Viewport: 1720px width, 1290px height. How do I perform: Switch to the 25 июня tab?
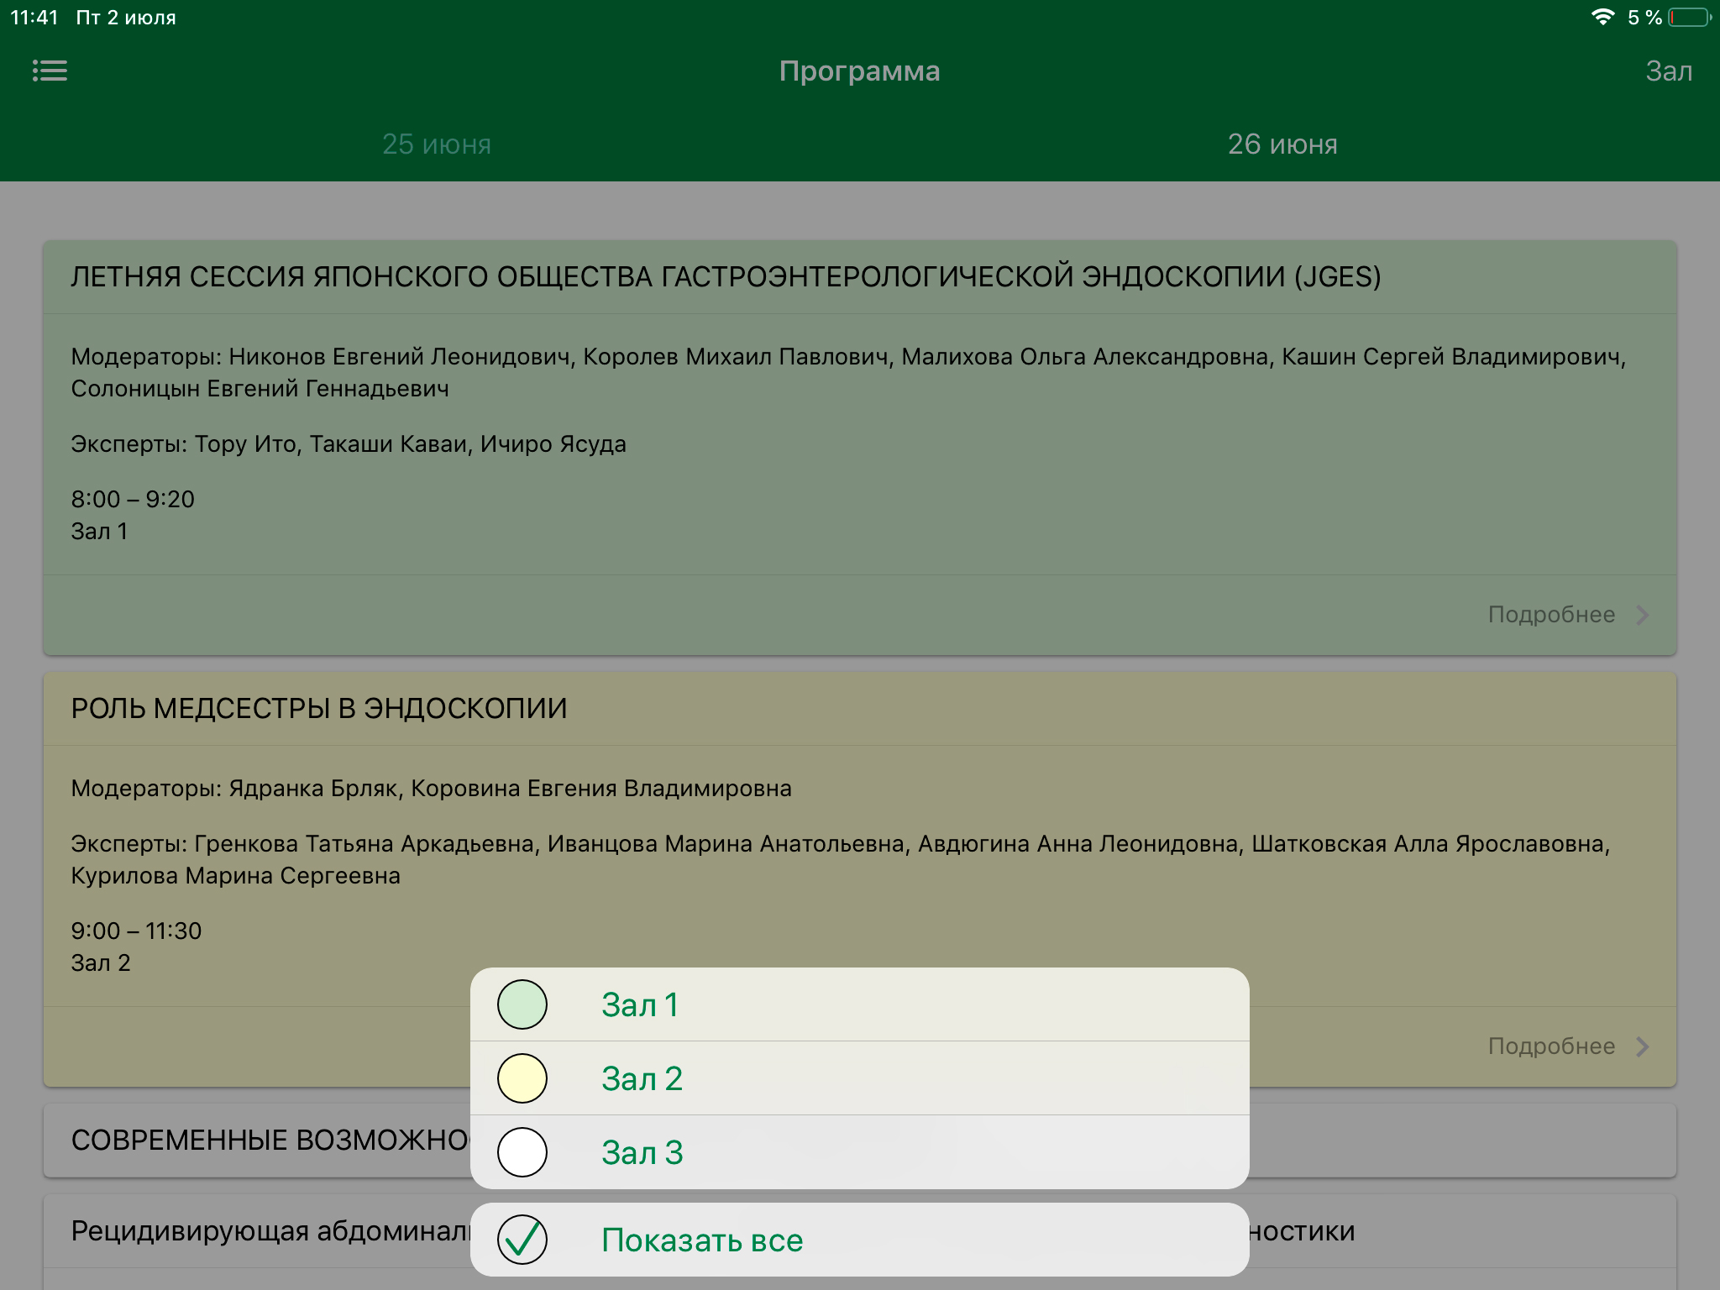point(437,144)
